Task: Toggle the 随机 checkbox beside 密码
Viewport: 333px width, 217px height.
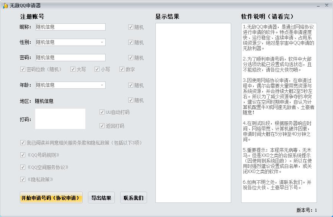Action: coord(131,58)
